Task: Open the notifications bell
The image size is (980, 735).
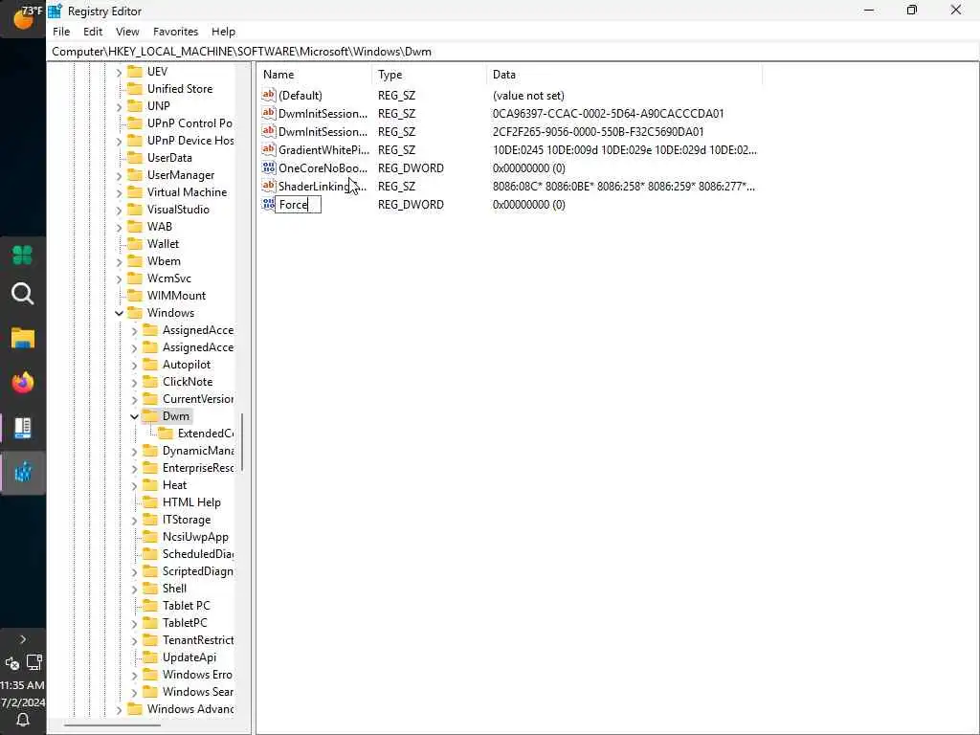Action: 23,720
